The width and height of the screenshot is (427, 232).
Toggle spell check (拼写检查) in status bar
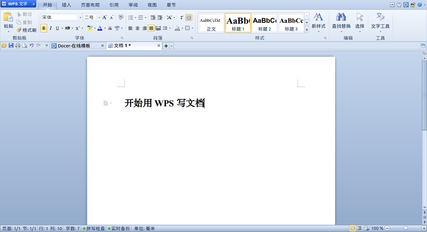point(94,229)
